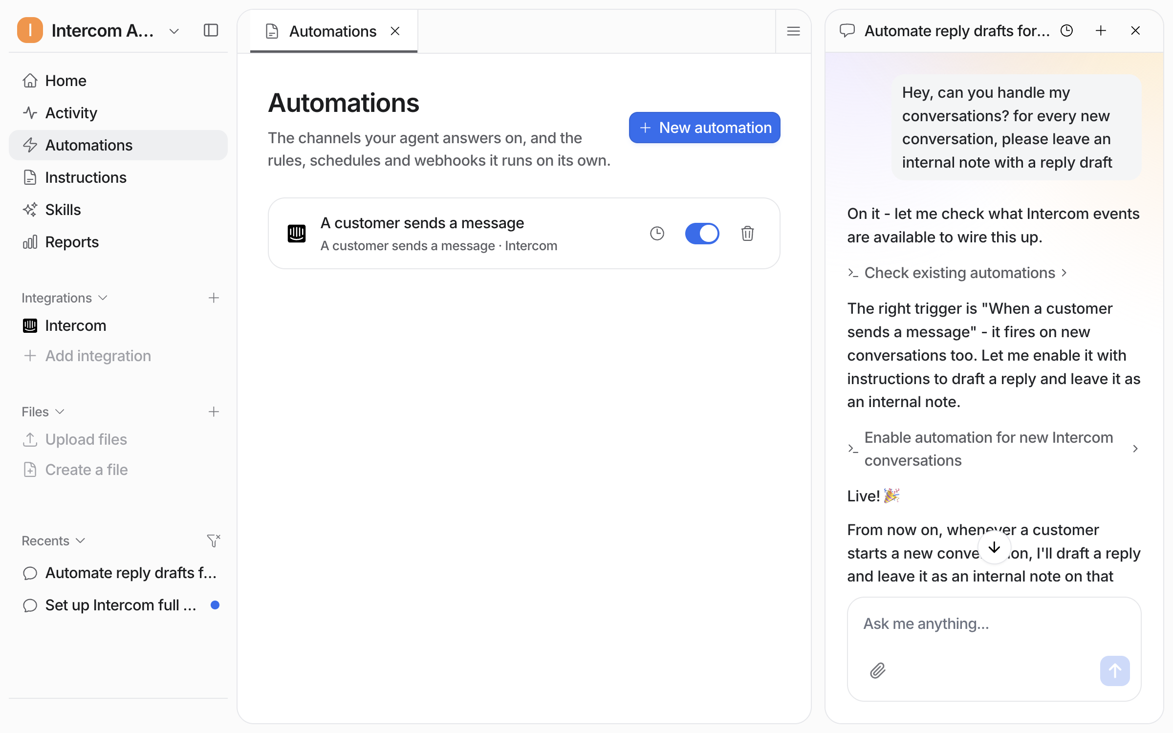Click the Ask me anything input
This screenshot has width=1173, height=733.
(x=994, y=624)
